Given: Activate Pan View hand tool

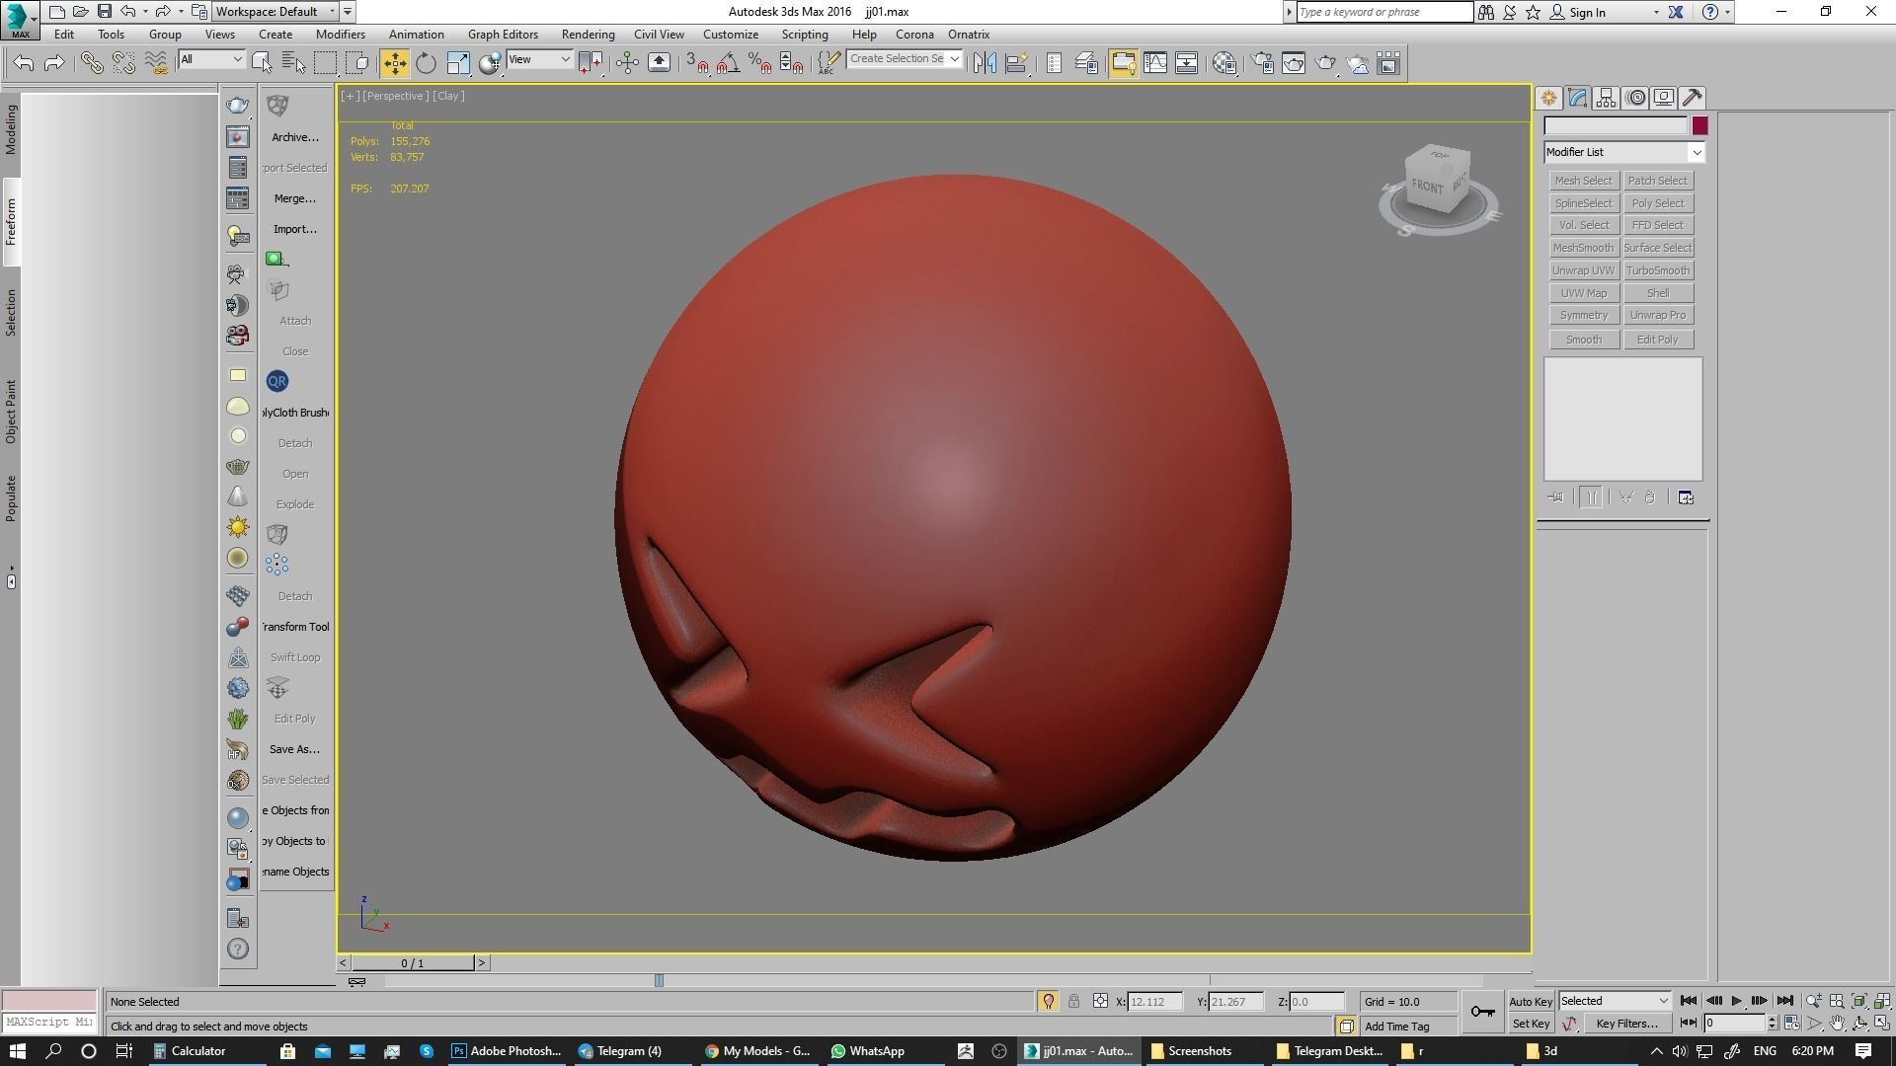Looking at the screenshot, I should (1837, 1024).
